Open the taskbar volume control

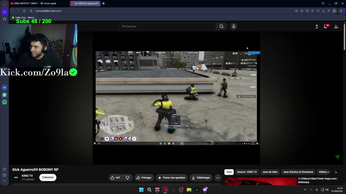click(x=327, y=190)
